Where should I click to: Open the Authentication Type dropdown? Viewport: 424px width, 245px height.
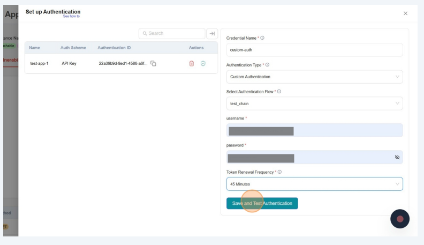point(314,77)
